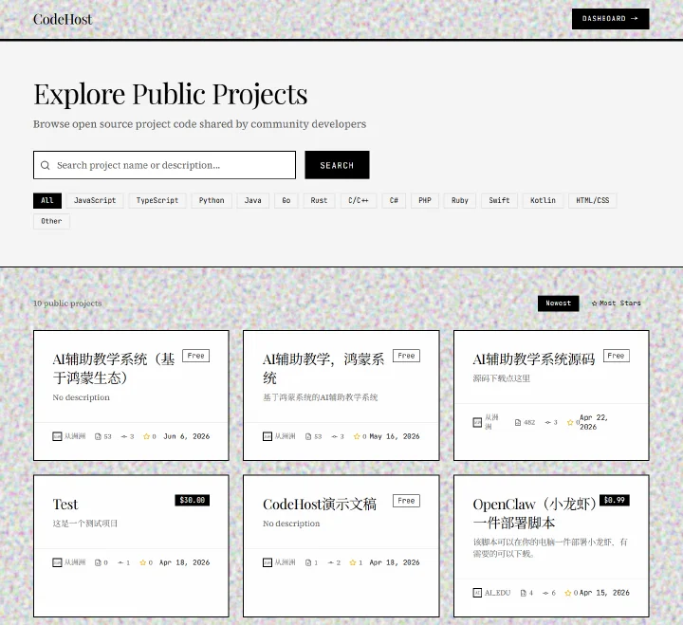Click star icon on May 16, 2026 card

(x=357, y=436)
